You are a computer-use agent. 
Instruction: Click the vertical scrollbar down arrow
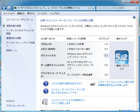138,110
